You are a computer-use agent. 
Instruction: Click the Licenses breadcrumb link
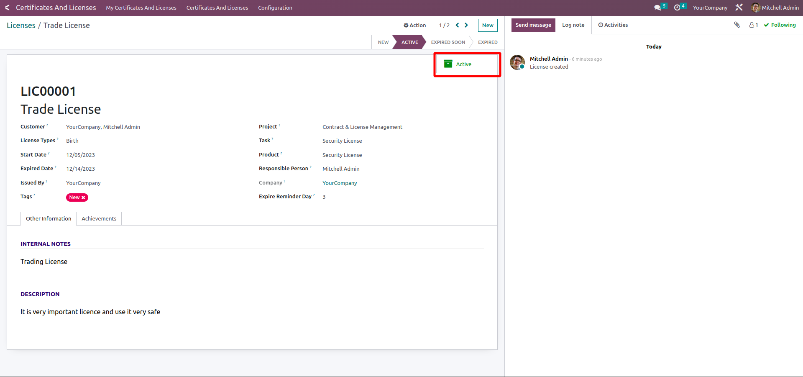coord(21,25)
